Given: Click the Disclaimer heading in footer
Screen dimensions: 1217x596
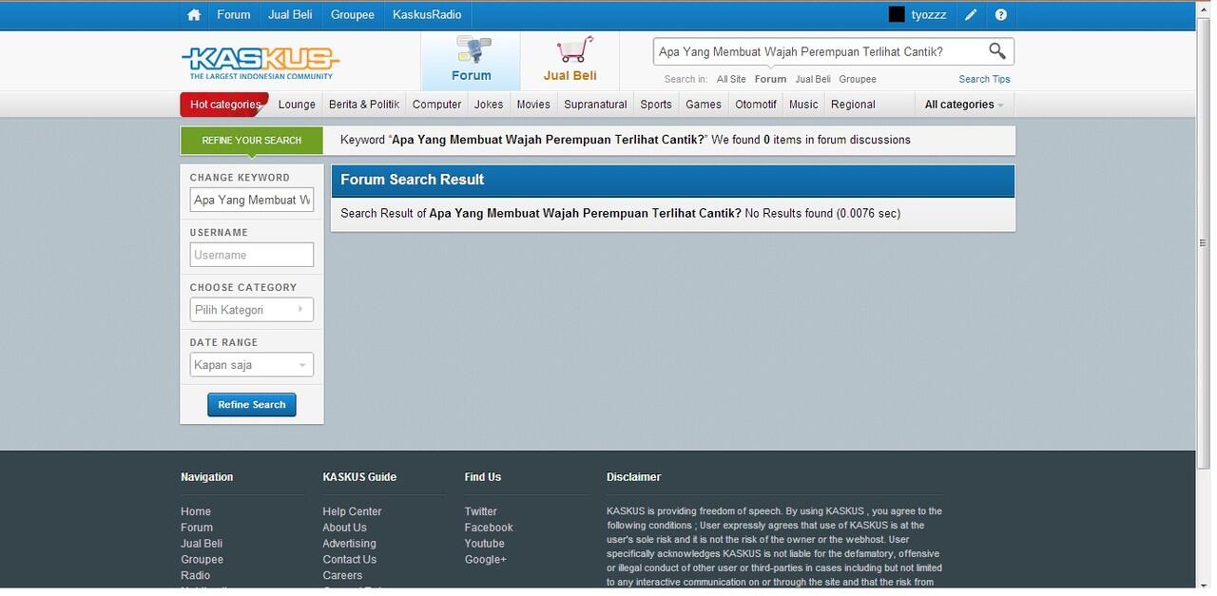Looking at the screenshot, I should [633, 477].
